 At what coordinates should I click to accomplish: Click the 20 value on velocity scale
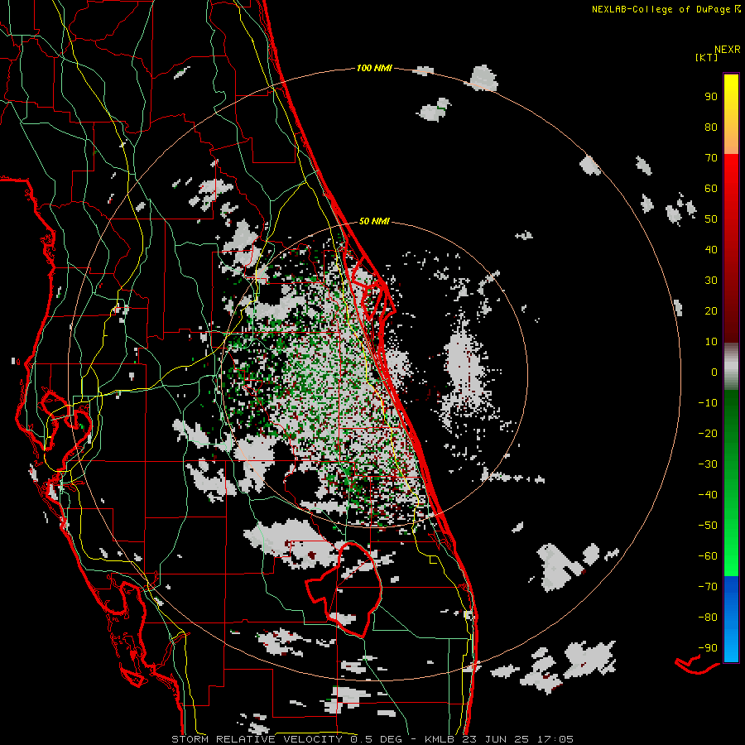[711, 311]
